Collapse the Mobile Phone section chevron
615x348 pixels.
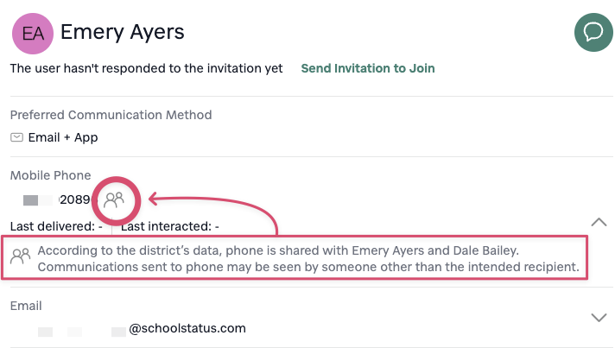click(x=599, y=222)
